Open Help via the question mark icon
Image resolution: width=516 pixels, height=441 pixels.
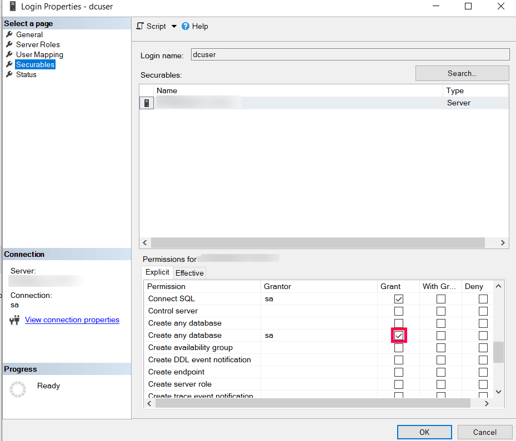click(x=186, y=26)
